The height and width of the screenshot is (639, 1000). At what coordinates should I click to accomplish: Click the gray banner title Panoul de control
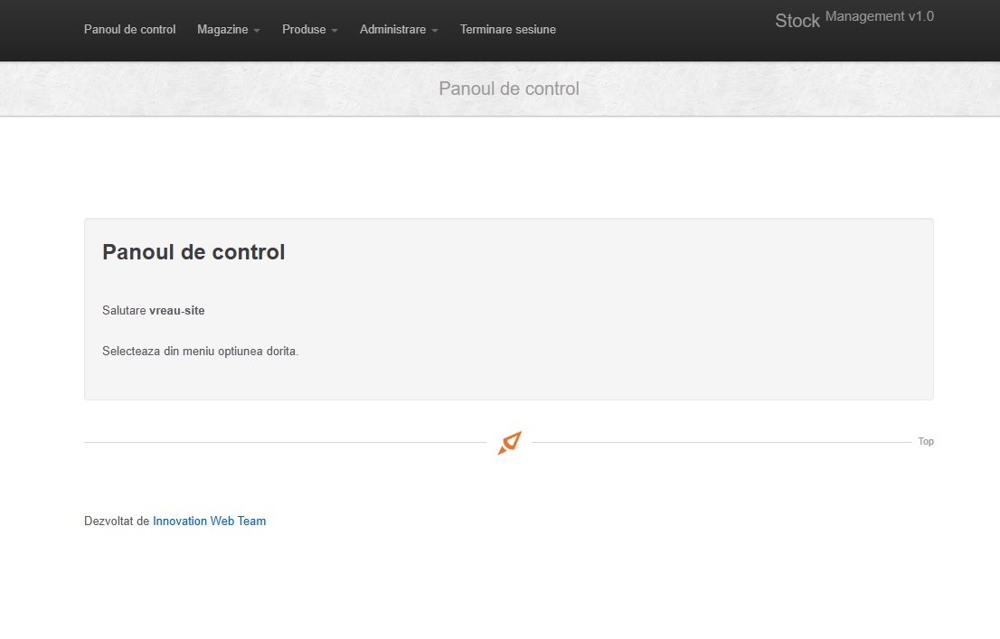click(x=509, y=89)
